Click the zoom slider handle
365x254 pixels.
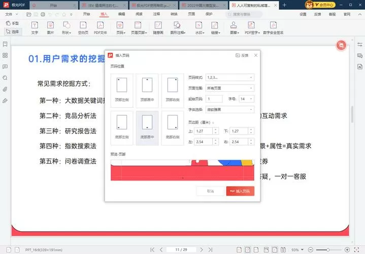(x=328, y=250)
